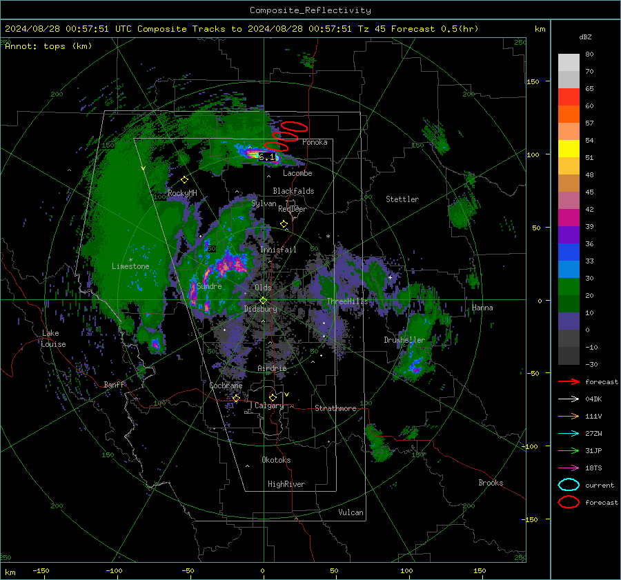Select the 10 dBZ slate-purple swatch
Image resolution: width=621 pixels, height=580 pixels.
pyautogui.click(x=569, y=321)
